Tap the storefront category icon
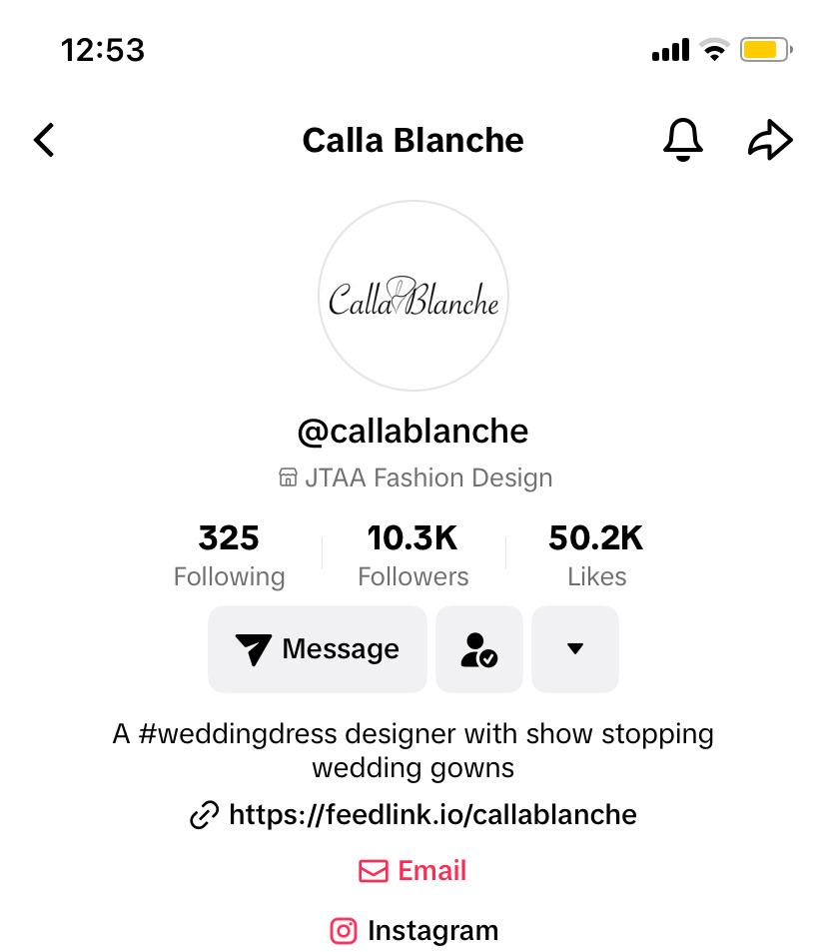Screen dimensions: 827x952 pyautogui.click(x=288, y=478)
